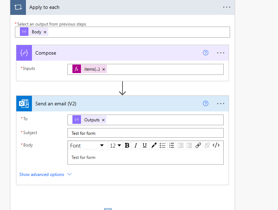Open the Font dropdown in body editor
Image resolution: width=278 pixels, height=210 pixels.
[x=87, y=145]
